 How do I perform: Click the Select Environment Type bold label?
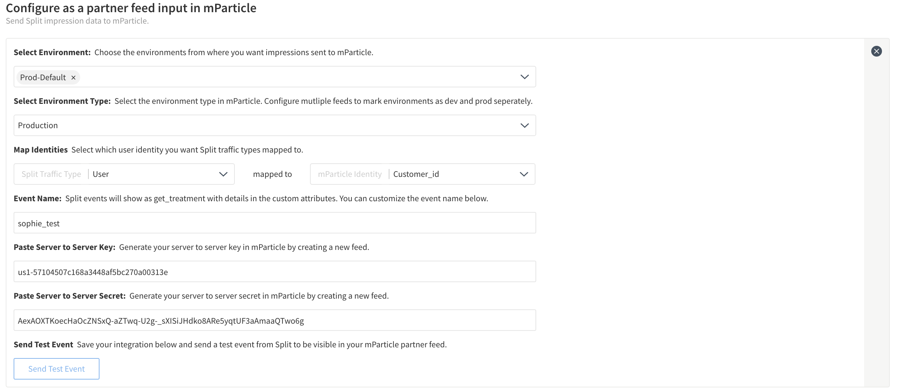(62, 101)
